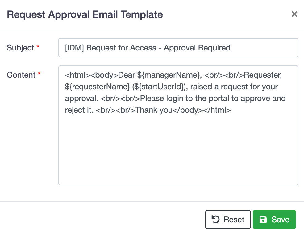Click the Subject field label
The image size is (304, 234).
[20, 48]
